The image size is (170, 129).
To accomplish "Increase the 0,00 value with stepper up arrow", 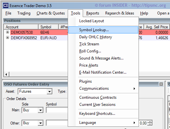I will pos(150,122).
